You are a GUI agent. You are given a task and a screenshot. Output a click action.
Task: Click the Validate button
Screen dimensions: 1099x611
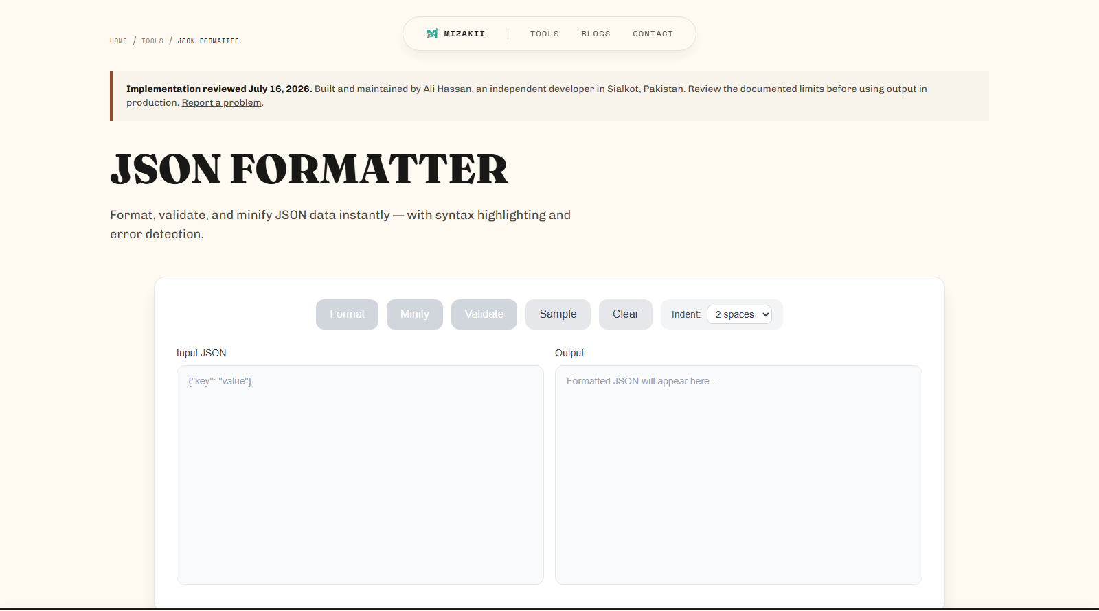pyautogui.click(x=484, y=314)
